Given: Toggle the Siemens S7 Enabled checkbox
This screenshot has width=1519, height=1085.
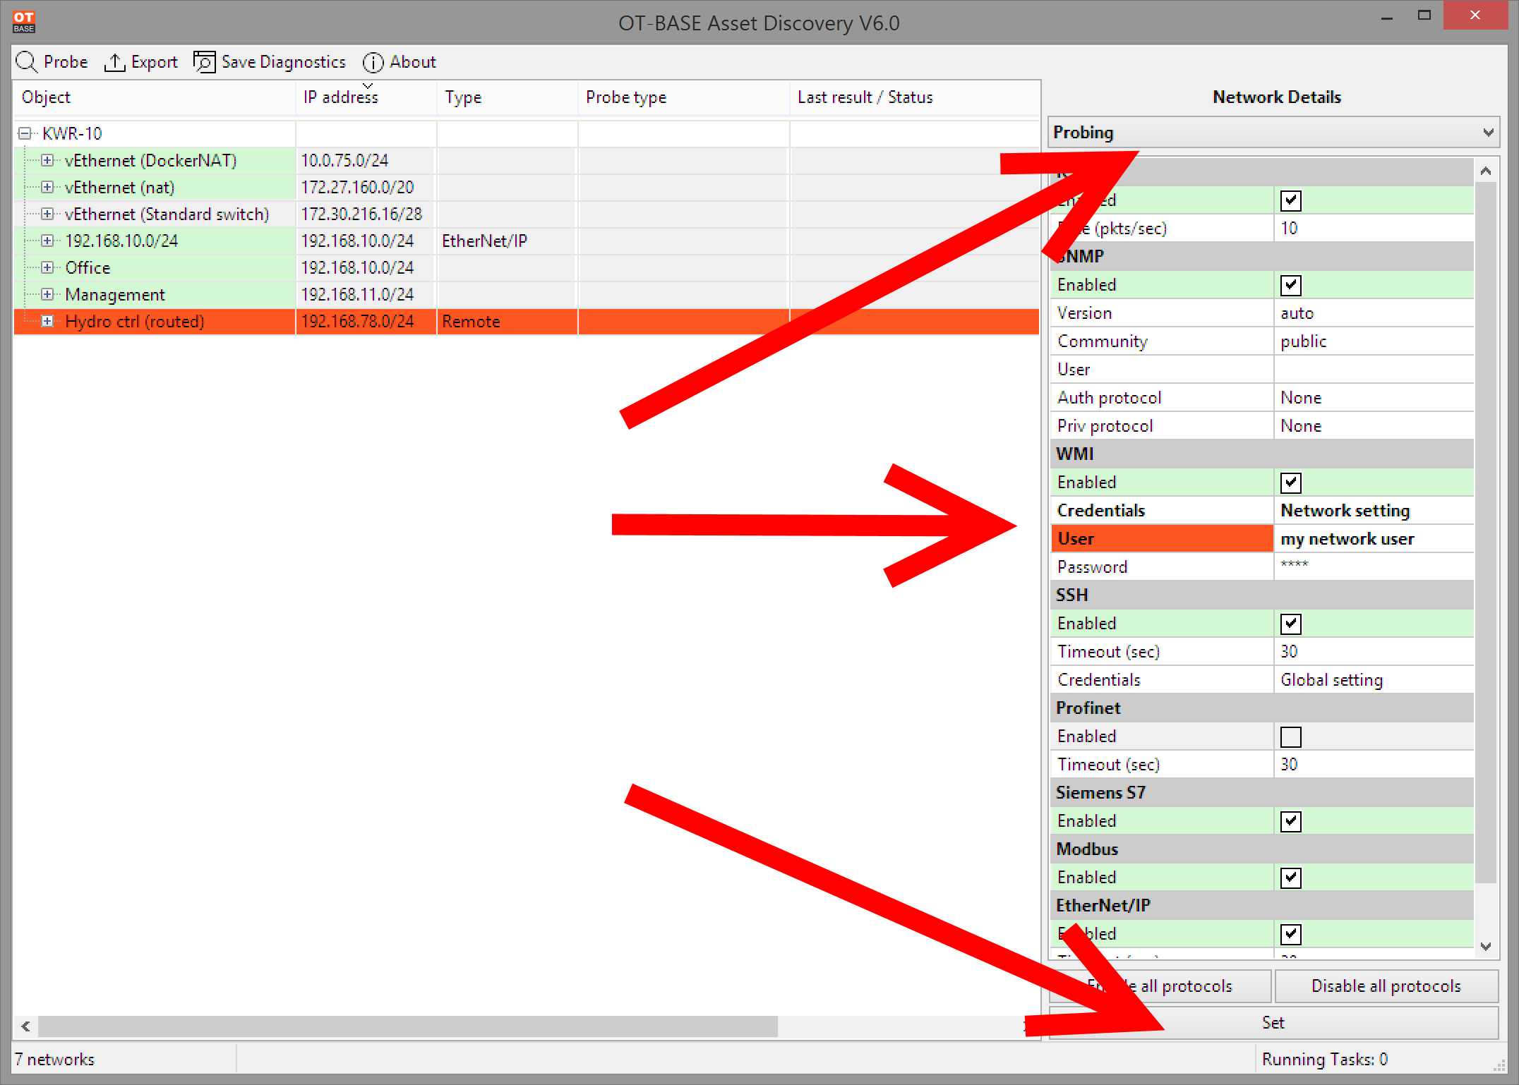Looking at the screenshot, I should pyautogui.click(x=1290, y=821).
